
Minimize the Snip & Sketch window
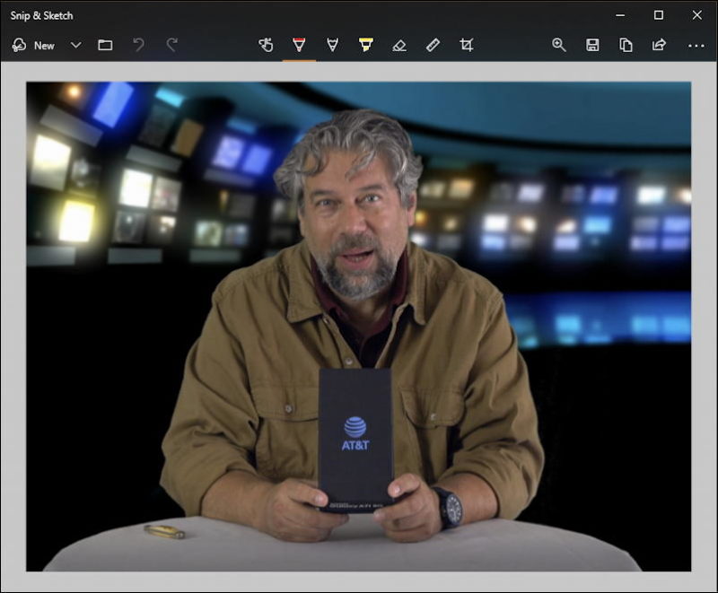619,15
